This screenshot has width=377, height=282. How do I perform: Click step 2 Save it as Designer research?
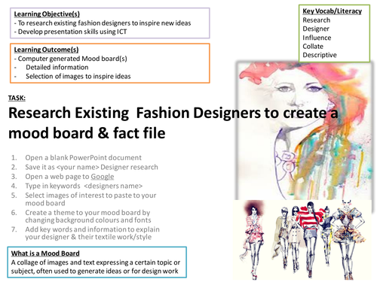91,167
